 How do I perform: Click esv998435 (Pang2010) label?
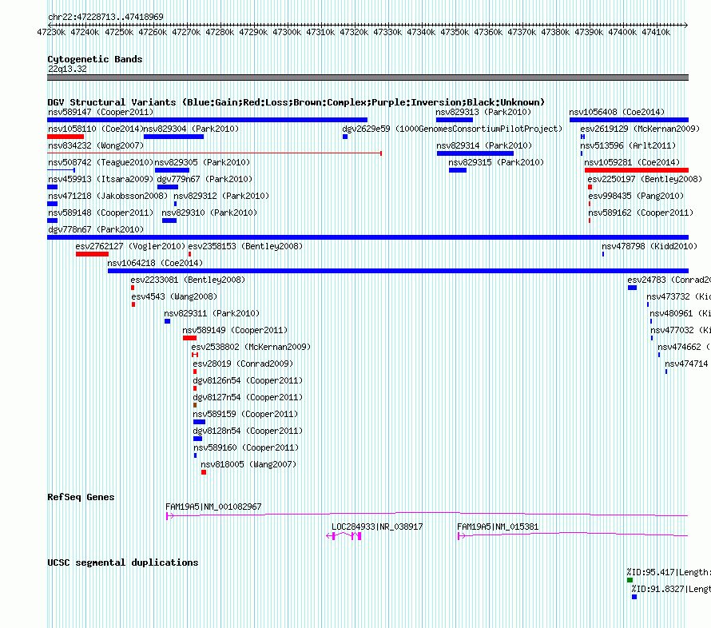click(636, 196)
